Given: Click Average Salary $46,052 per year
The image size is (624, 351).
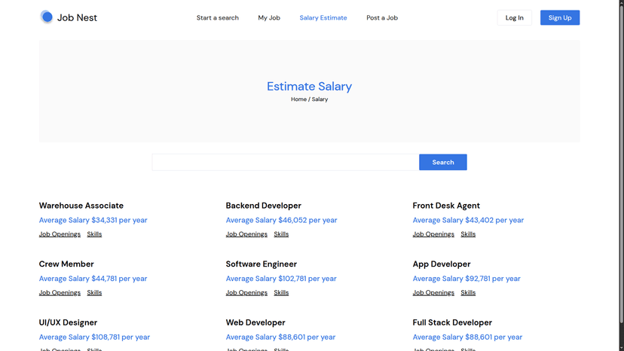Looking at the screenshot, I should (x=281, y=220).
